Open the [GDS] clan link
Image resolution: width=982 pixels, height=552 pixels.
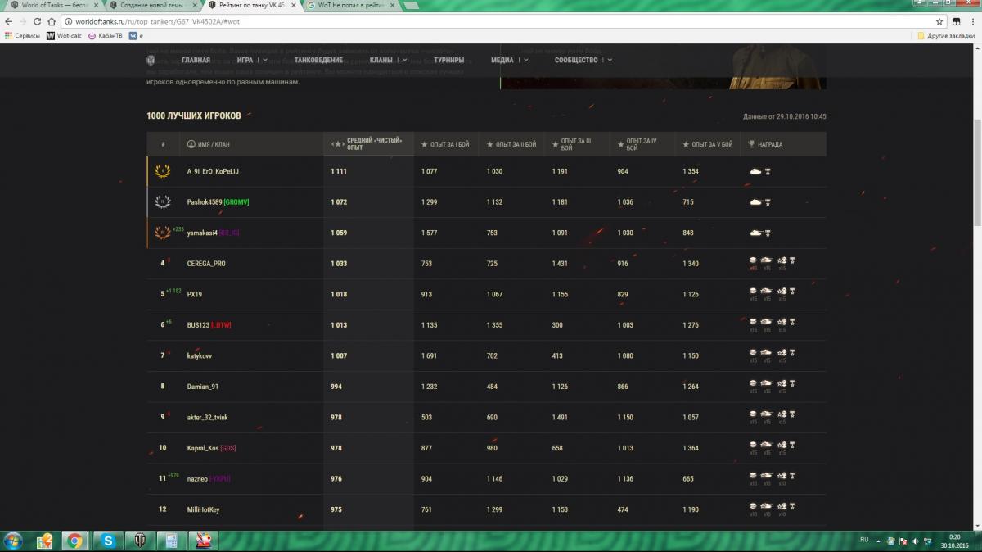coord(227,448)
